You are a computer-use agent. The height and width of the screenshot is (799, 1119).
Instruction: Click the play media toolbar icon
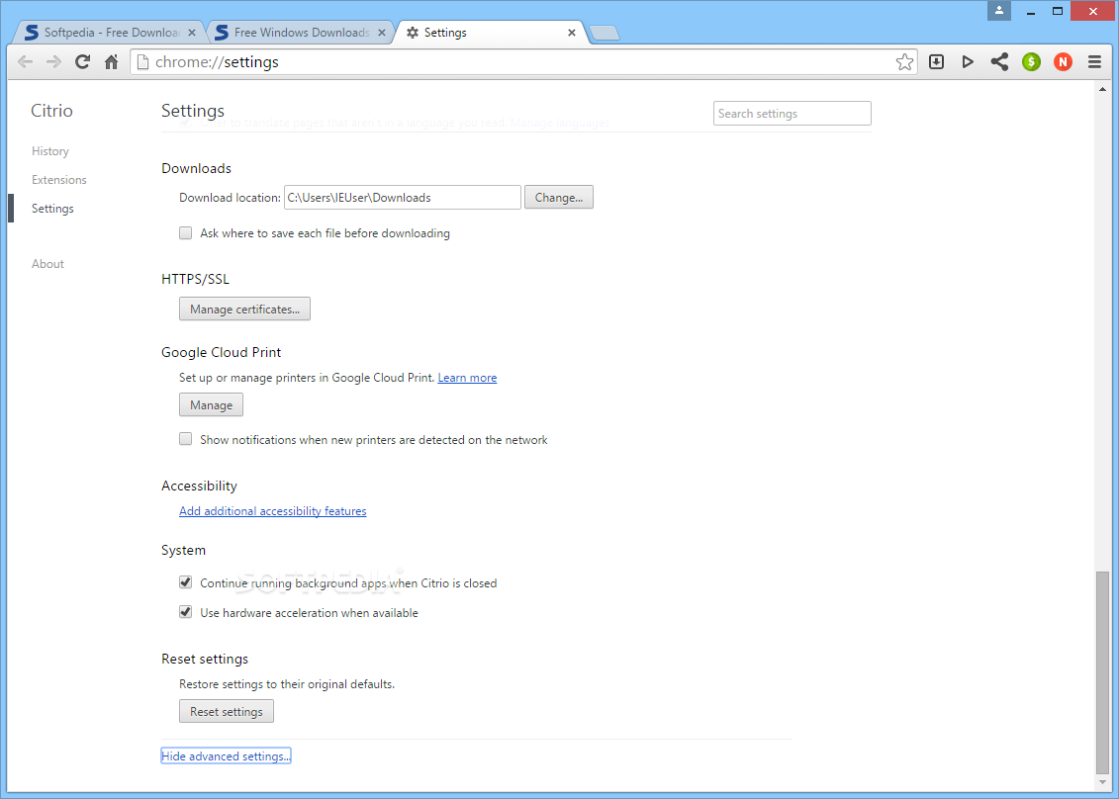tap(968, 62)
